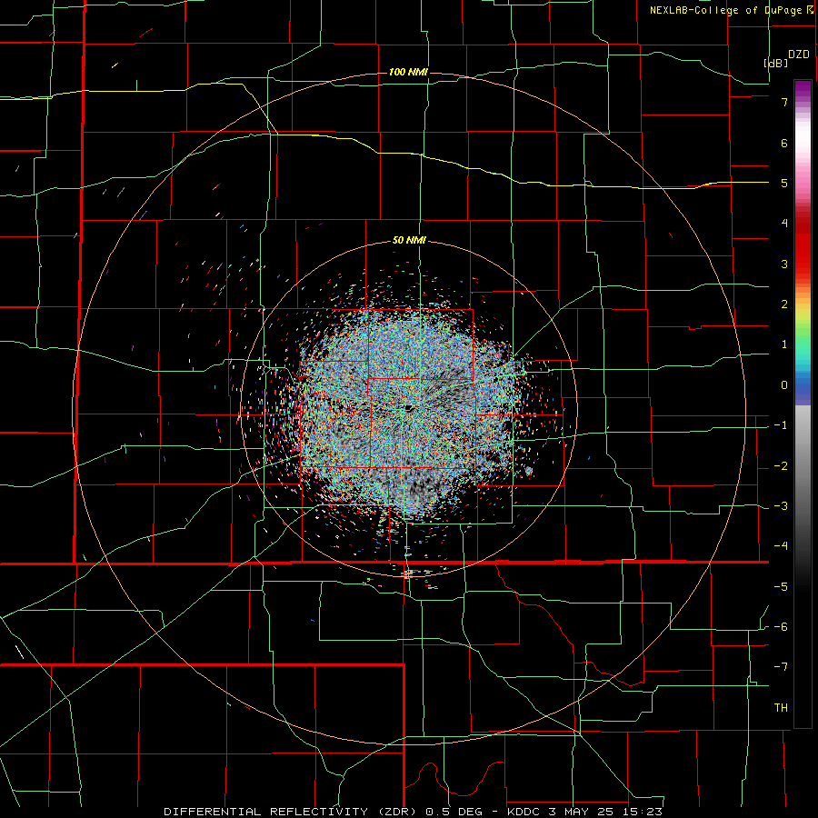The height and width of the screenshot is (818, 818).
Task: Click the 6 value on color scale
Action: (784, 143)
